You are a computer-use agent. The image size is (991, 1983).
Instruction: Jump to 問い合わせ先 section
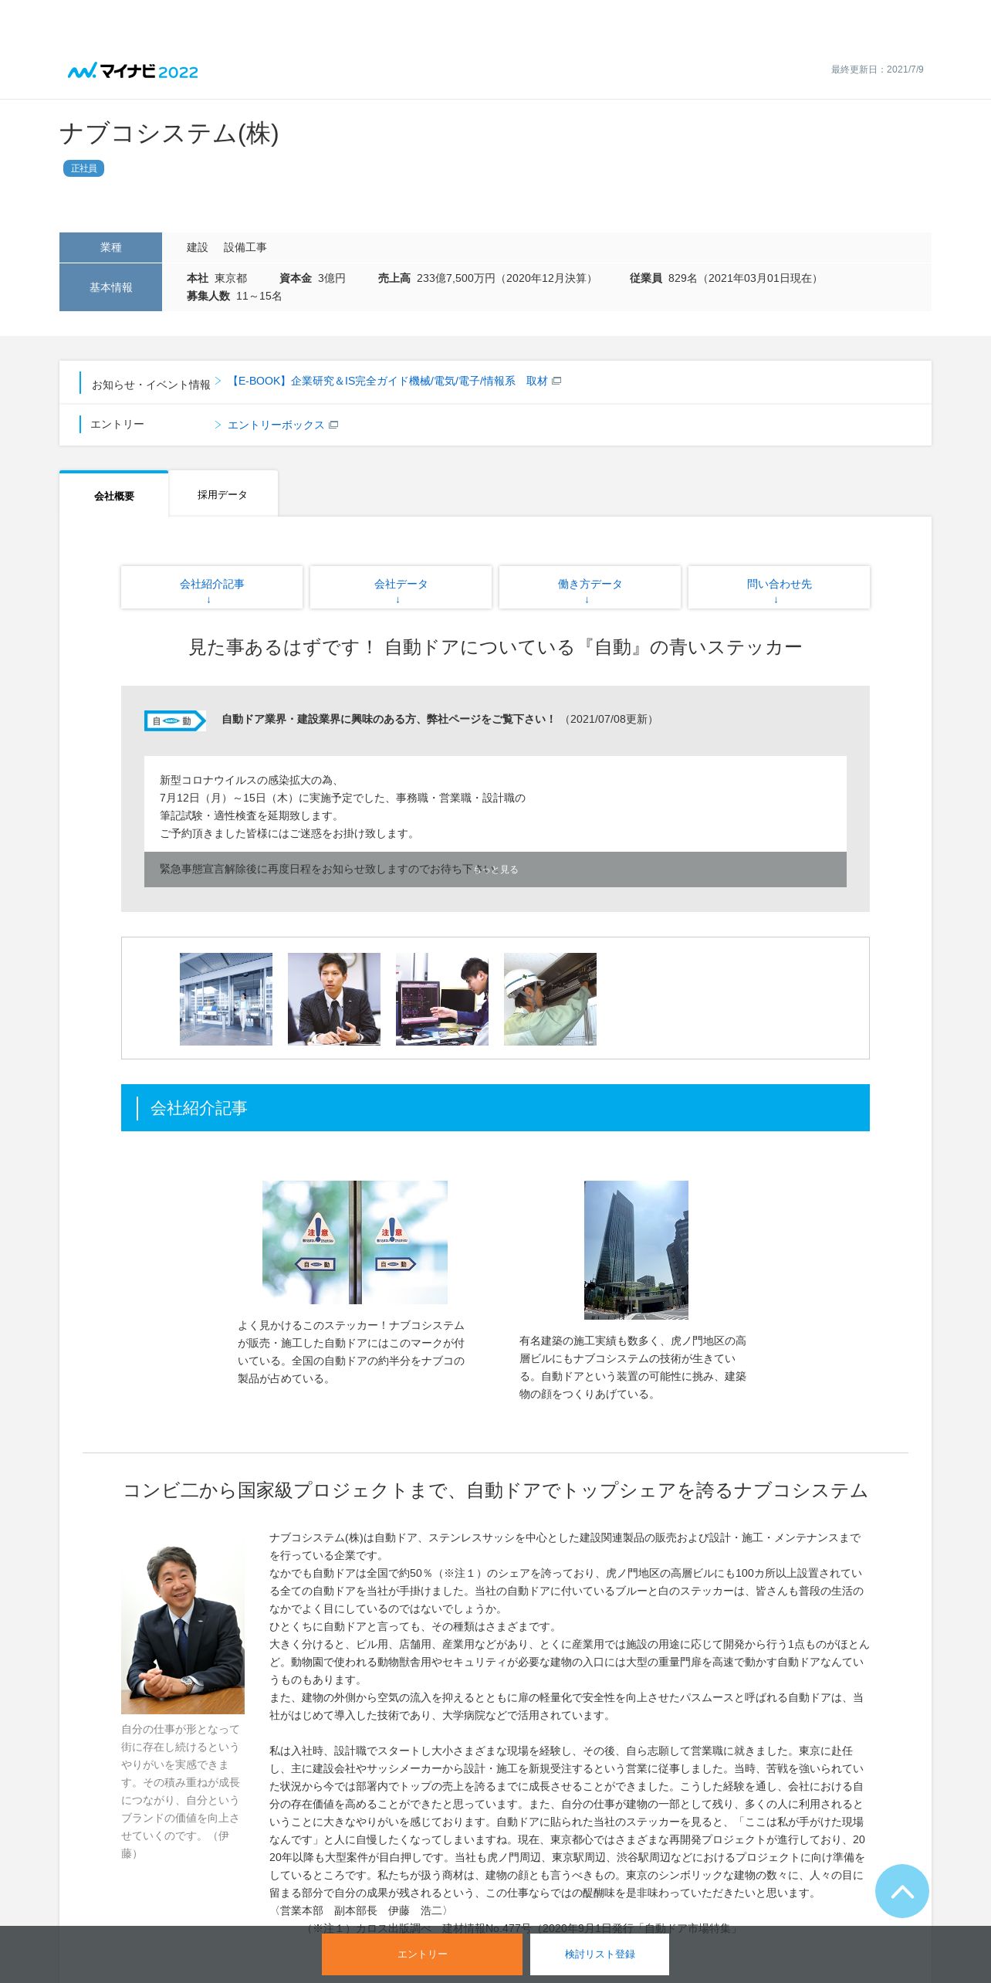click(x=779, y=588)
